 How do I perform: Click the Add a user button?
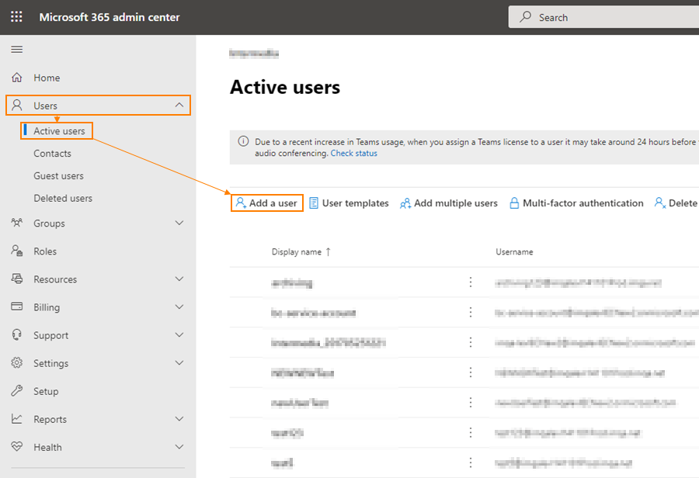[267, 203]
